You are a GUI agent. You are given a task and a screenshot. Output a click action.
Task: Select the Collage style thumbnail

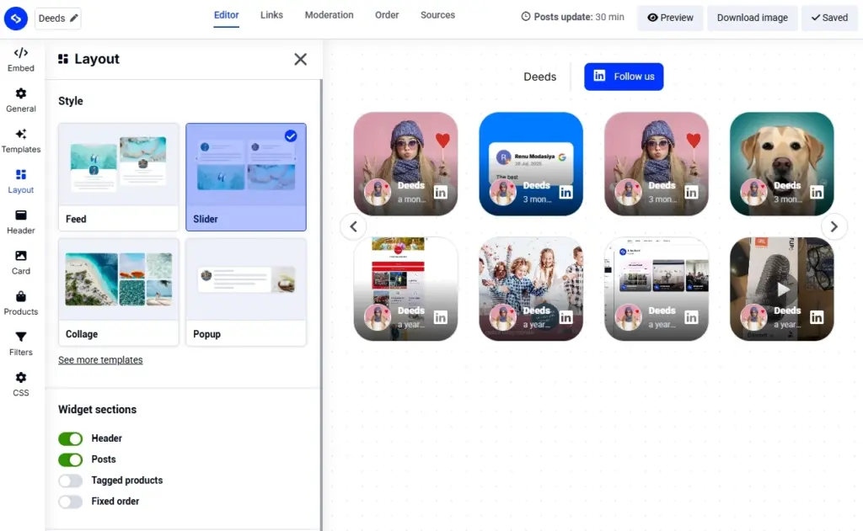pos(118,279)
